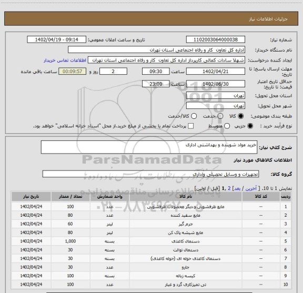Click the remaining days field showing 2
Viewport: 303px width, 293px height.
(113, 72)
